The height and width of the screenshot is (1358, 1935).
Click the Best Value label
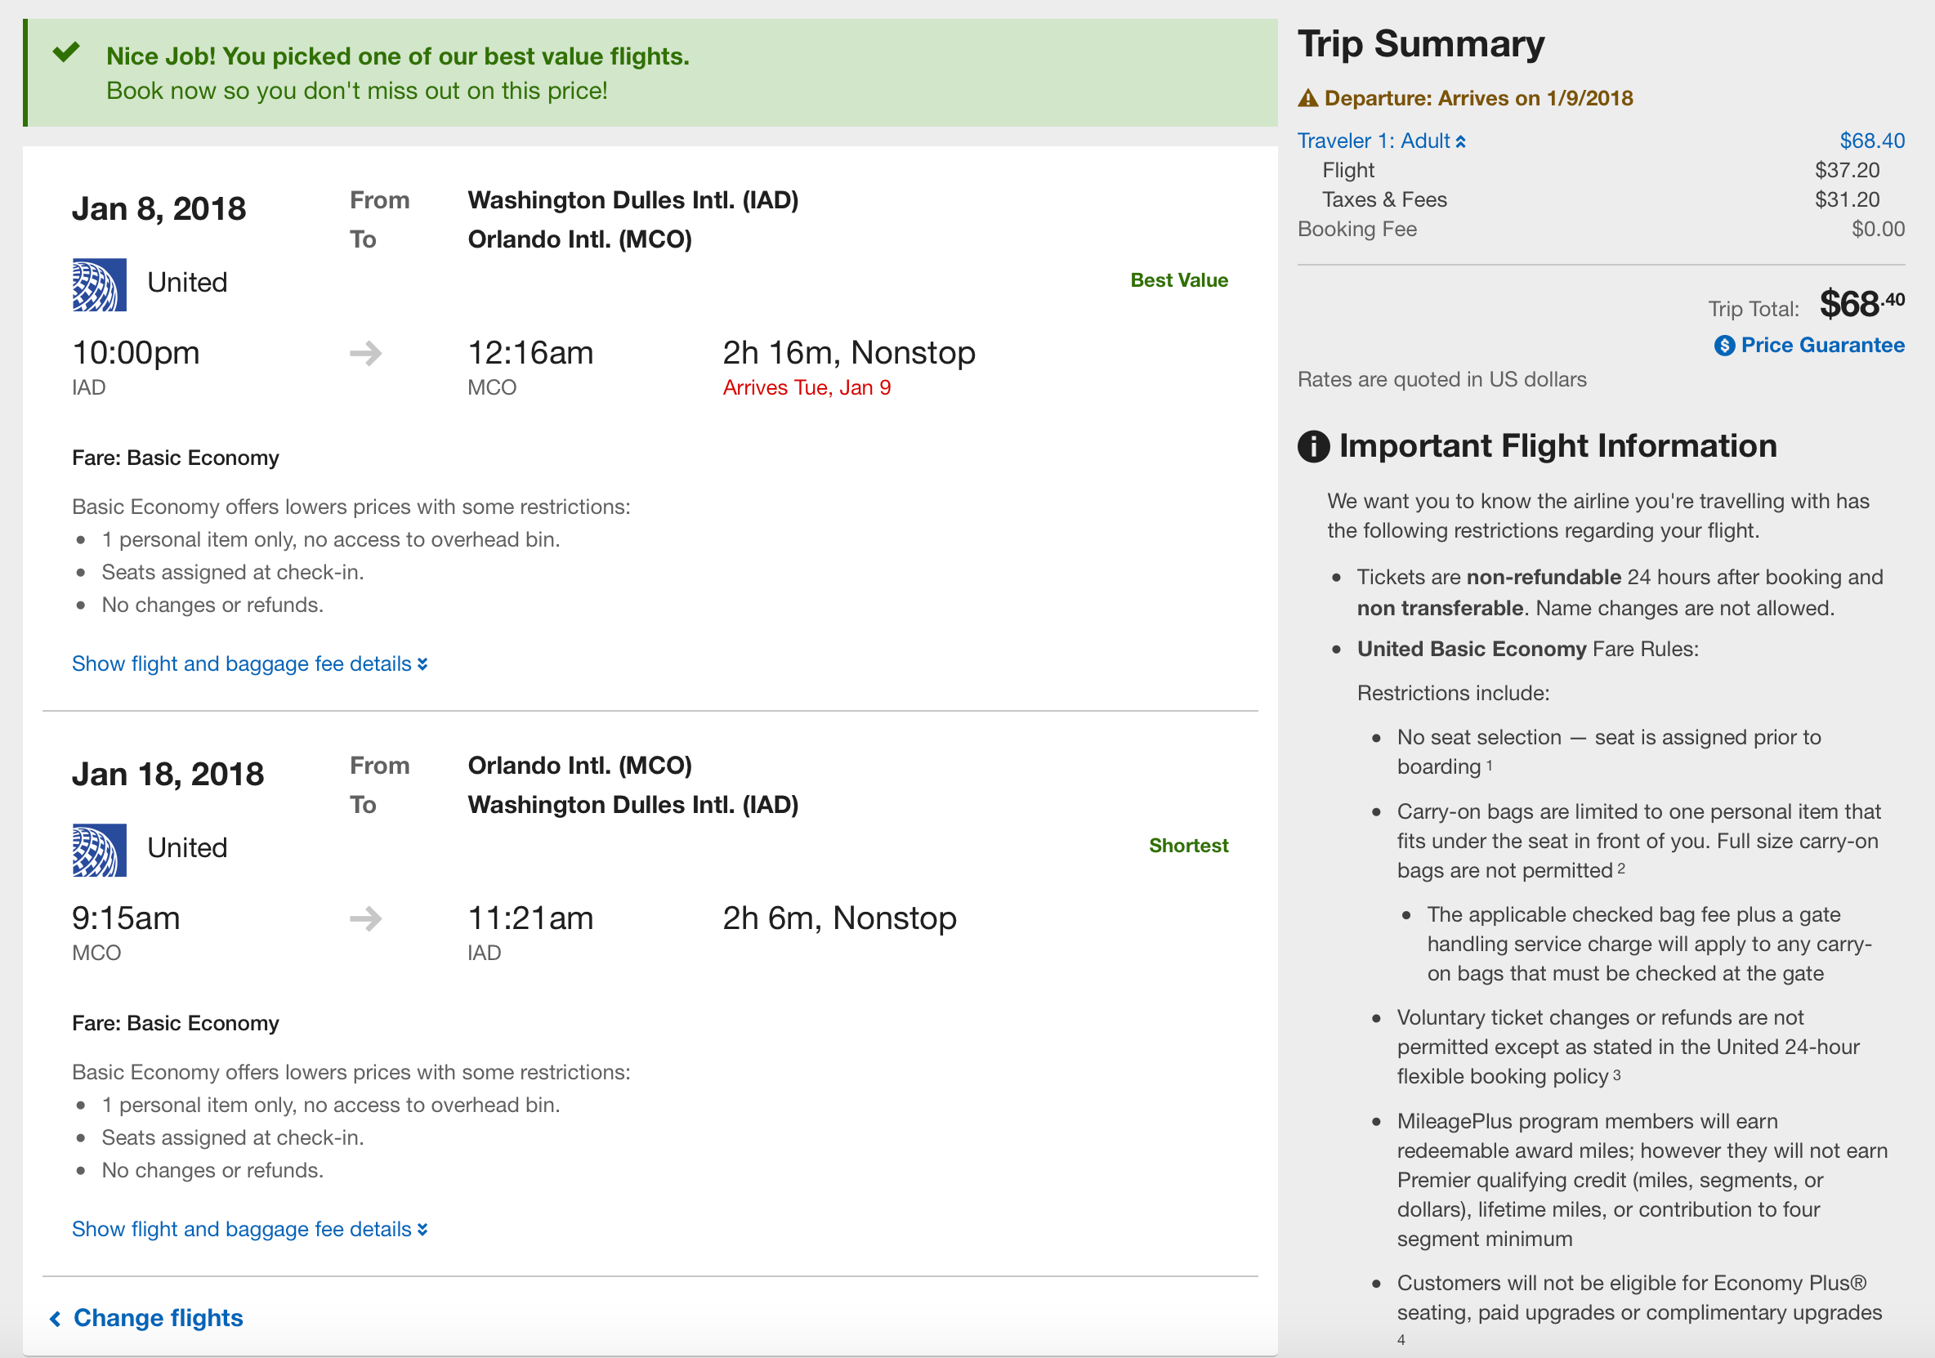1178,281
